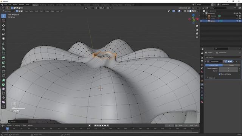Click Levels Viewport value field
This screenshot has width=242, height=136.
pos(228,68)
